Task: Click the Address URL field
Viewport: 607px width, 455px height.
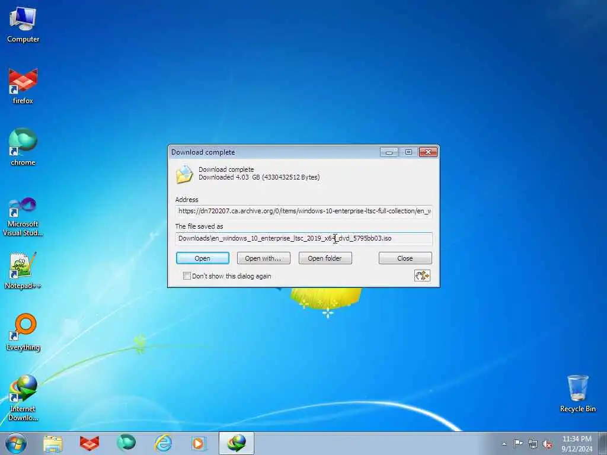Action: [304, 212]
